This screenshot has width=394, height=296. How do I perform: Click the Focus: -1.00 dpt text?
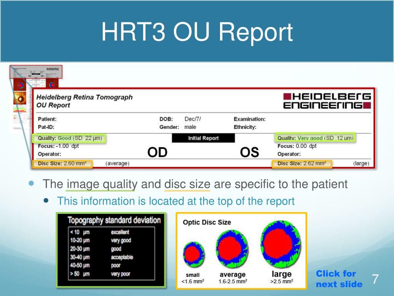(58, 146)
